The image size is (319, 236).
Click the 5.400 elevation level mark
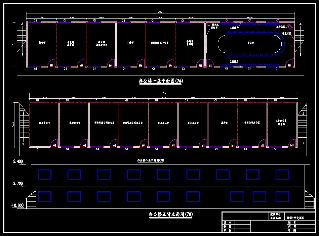[18, 161]
